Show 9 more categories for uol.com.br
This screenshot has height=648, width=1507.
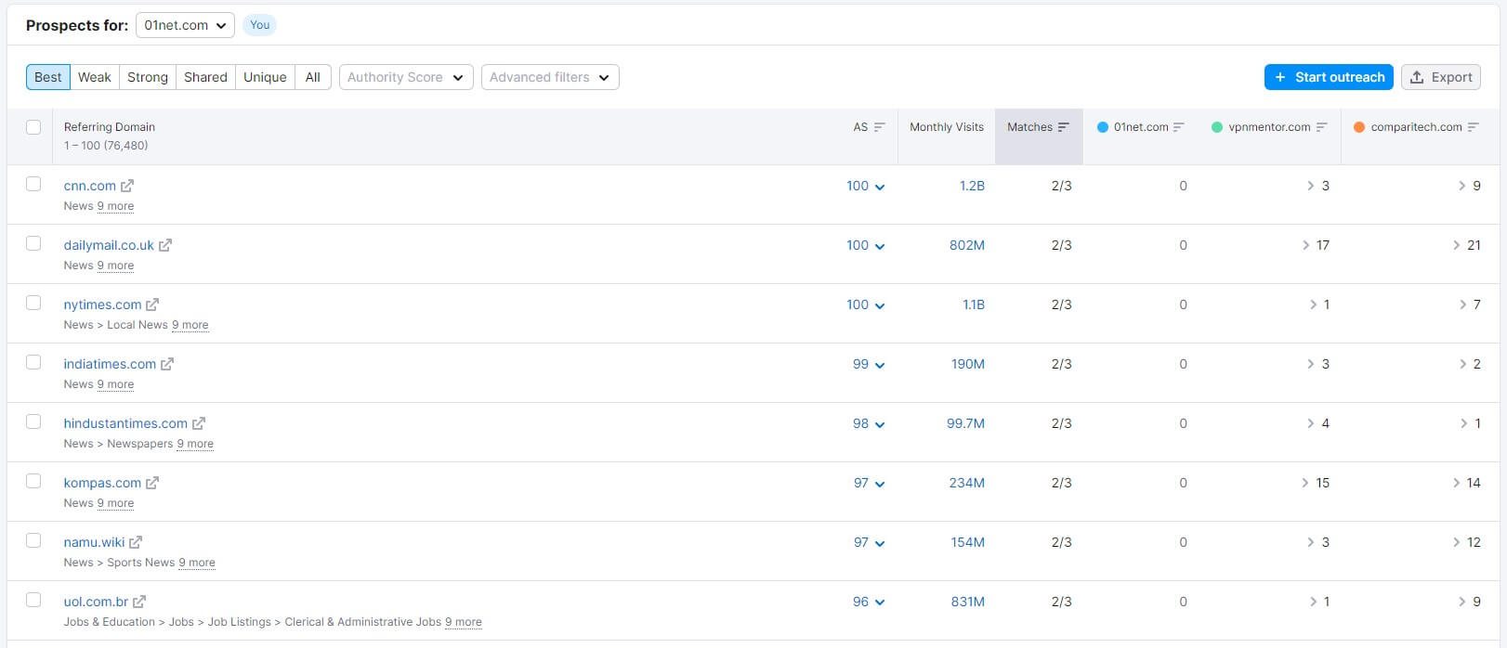(464, 622)
